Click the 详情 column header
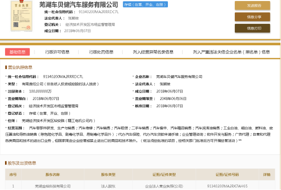This screenshot has height=190, width=281. 267,174
